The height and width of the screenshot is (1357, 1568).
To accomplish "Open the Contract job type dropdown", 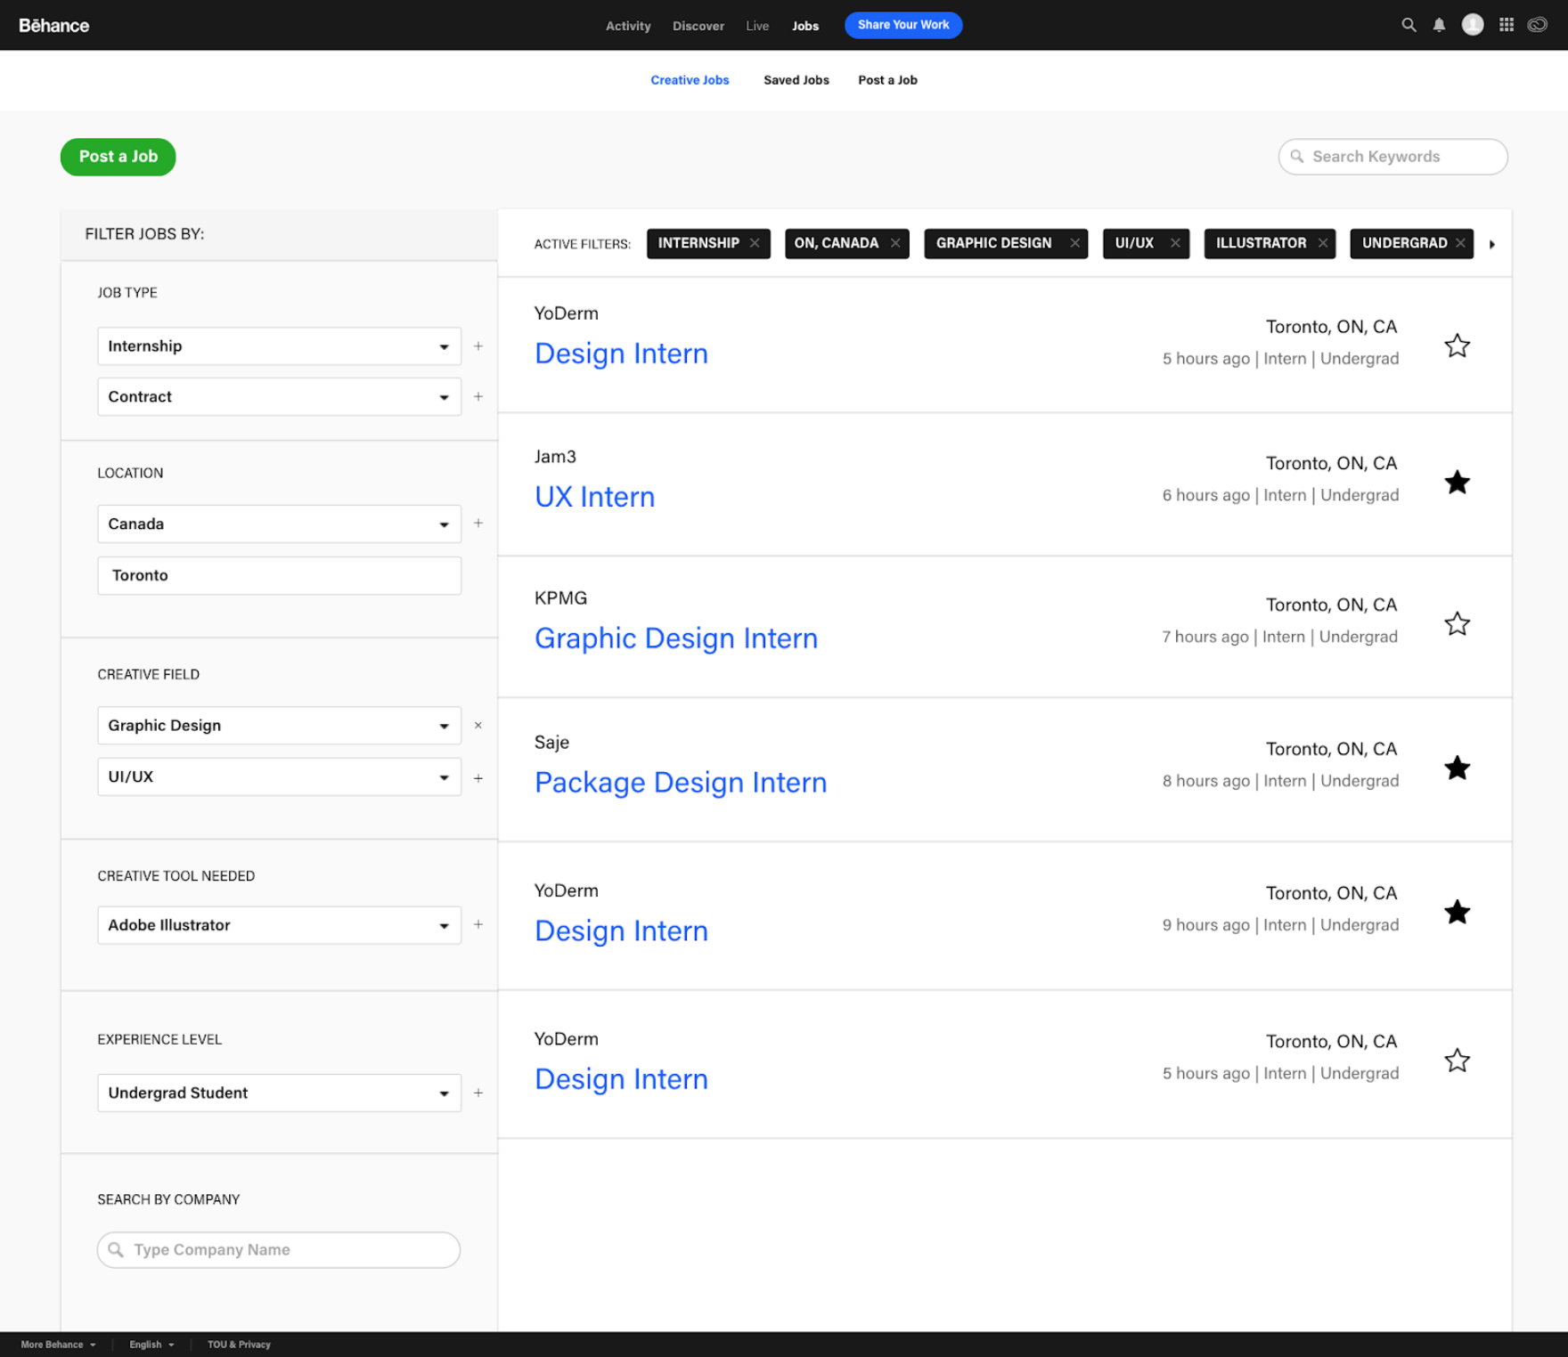I will (279, 397).
